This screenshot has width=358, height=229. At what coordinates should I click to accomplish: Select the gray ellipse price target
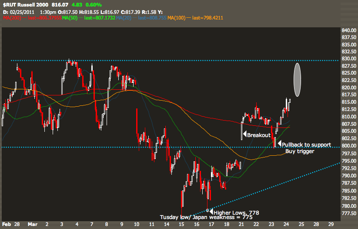pos(298,79)
